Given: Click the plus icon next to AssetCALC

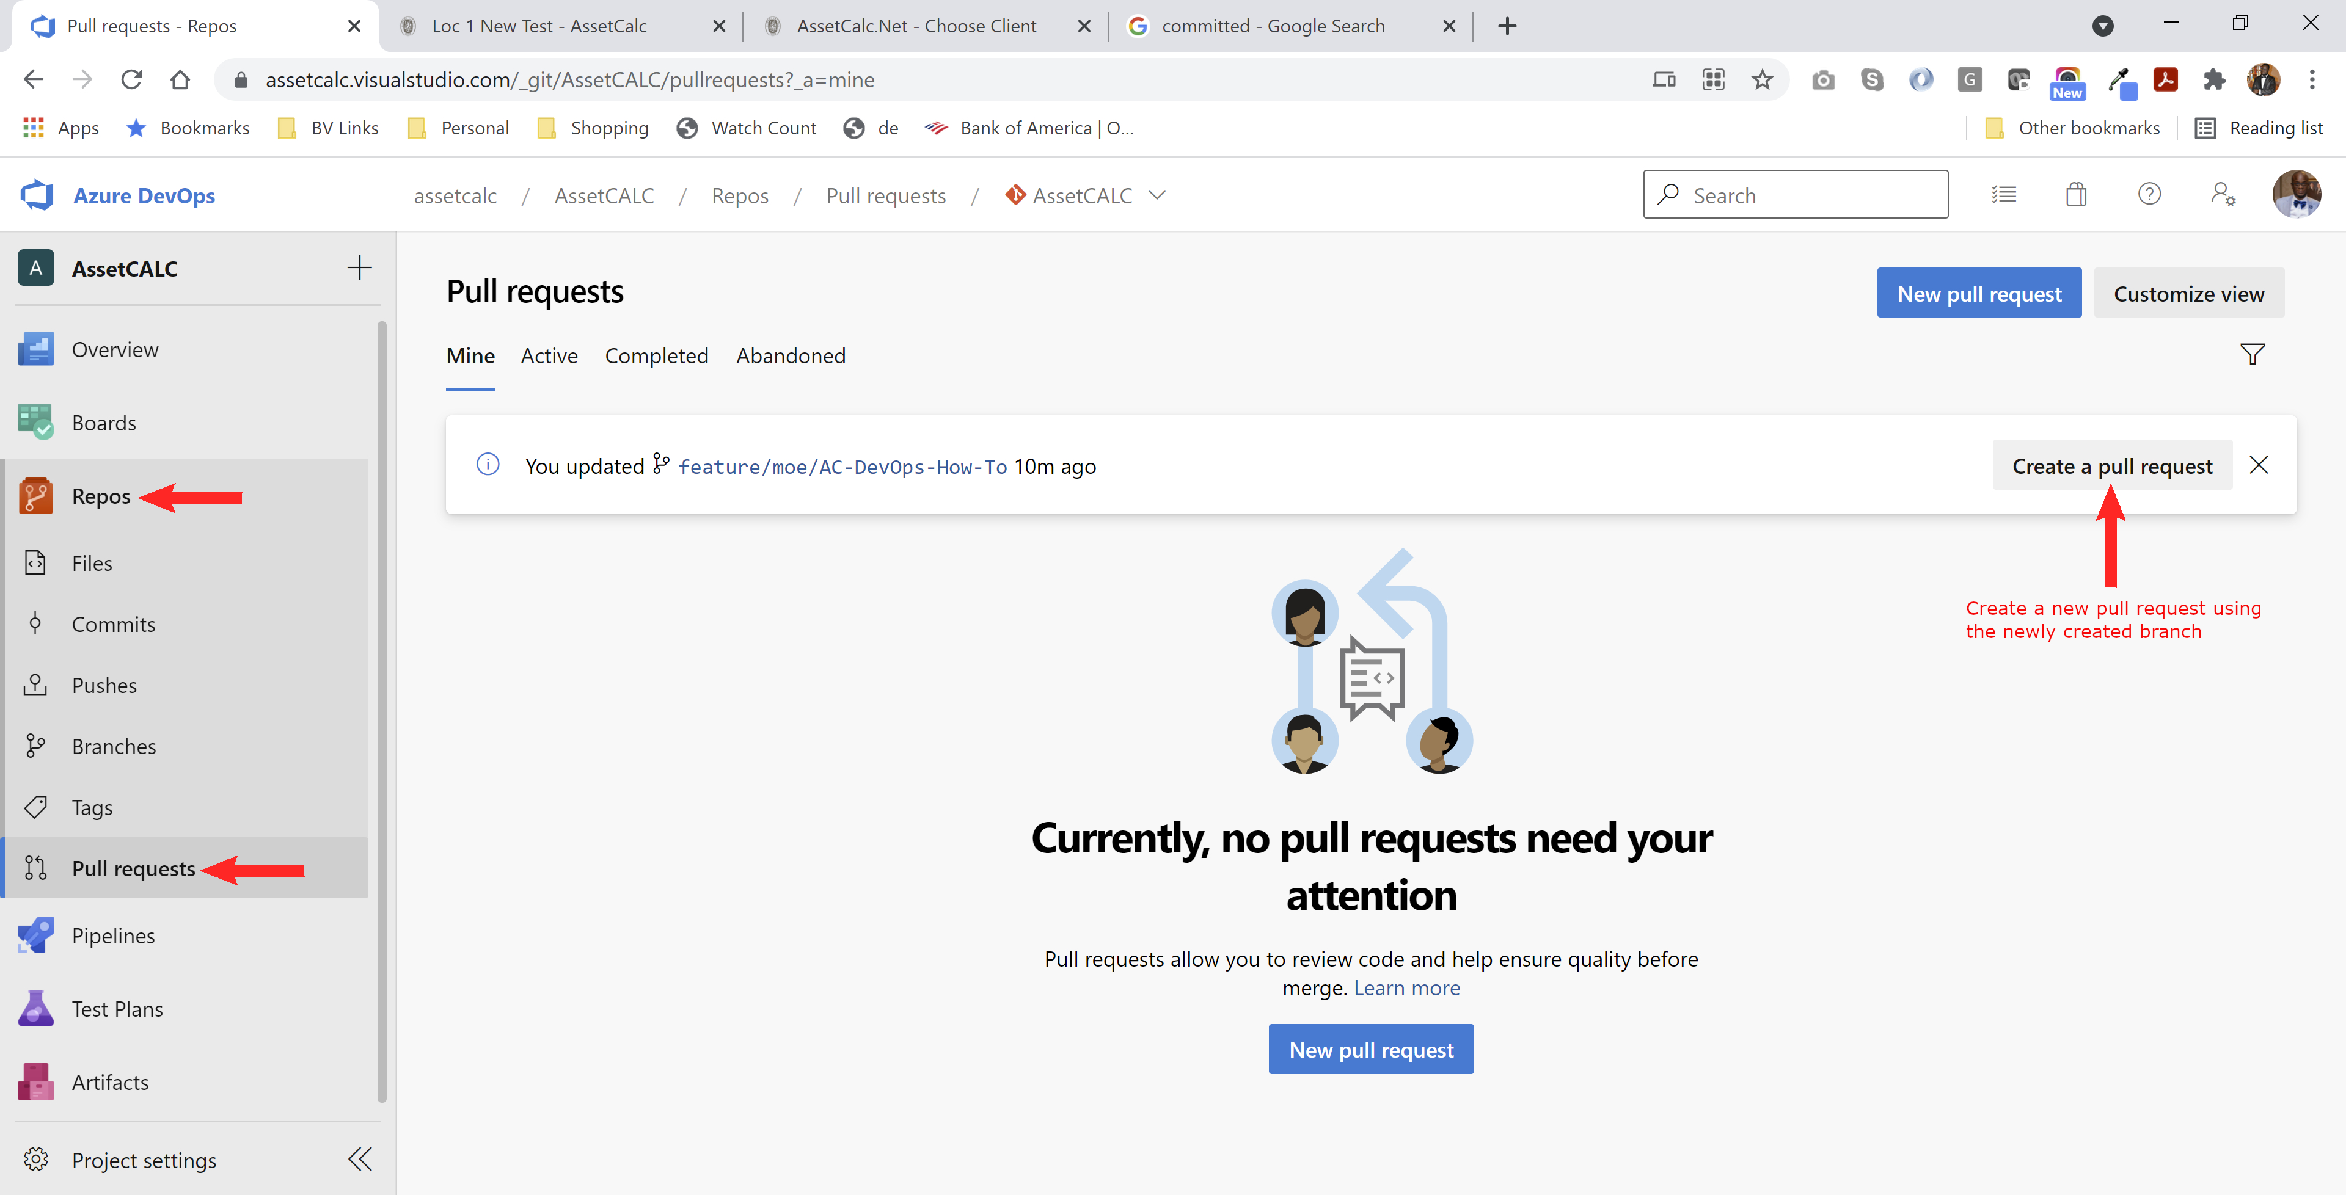Looking at the screenshot, I should (x=359, y=267).
